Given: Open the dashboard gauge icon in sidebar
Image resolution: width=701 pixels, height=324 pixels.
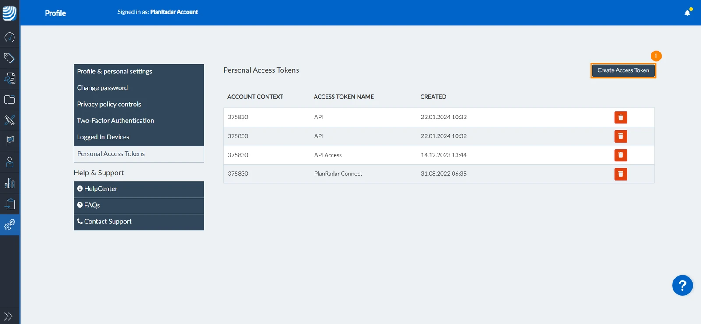Looking at the screenshot, I should coord(10,37).
